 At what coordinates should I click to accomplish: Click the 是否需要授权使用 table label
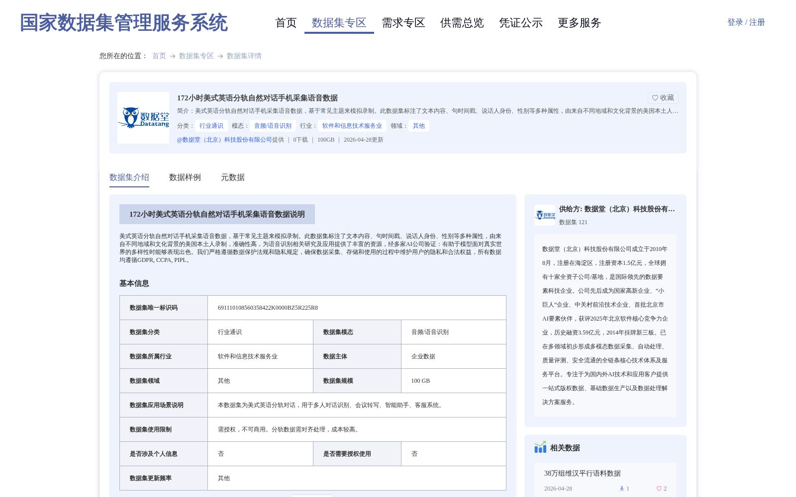tap(347, 454)
